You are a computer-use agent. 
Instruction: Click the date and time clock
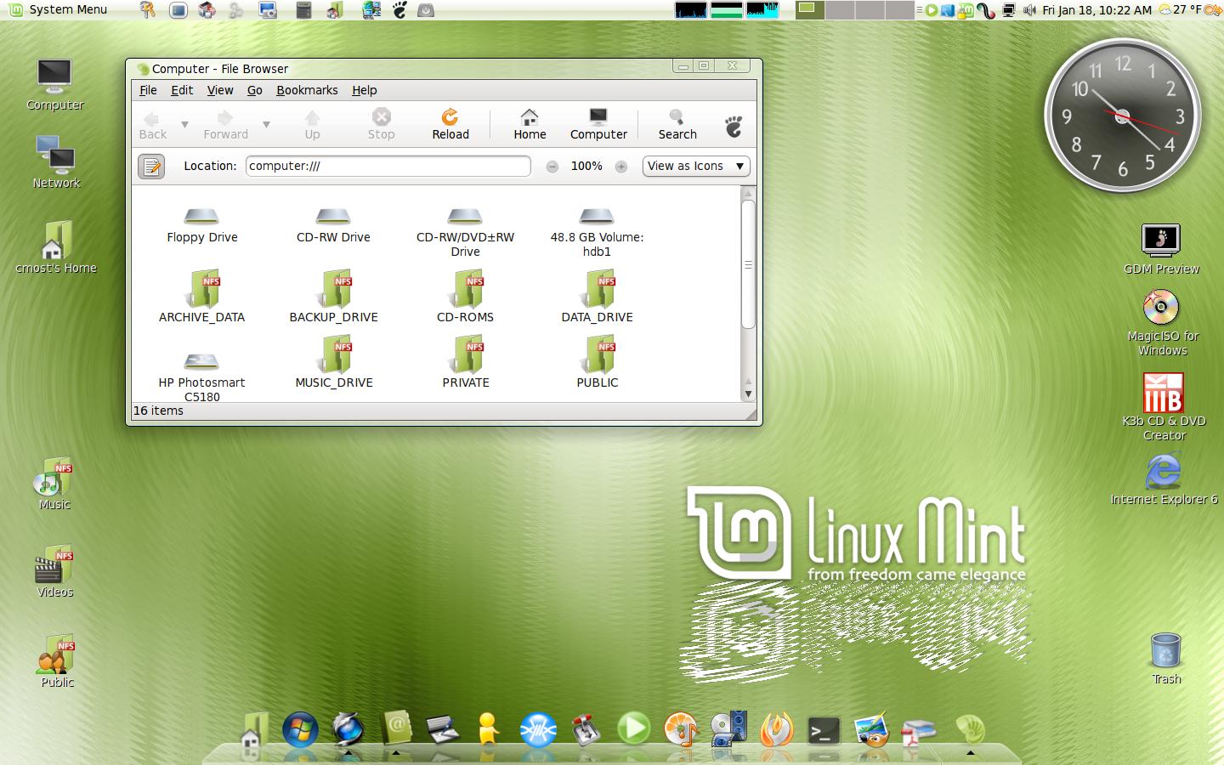pyautogui.click(x=1096, y=10)
